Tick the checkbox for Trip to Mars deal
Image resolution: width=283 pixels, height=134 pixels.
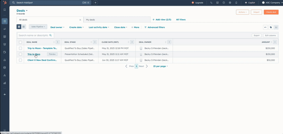pyautogui.click(x=21, y=54)
